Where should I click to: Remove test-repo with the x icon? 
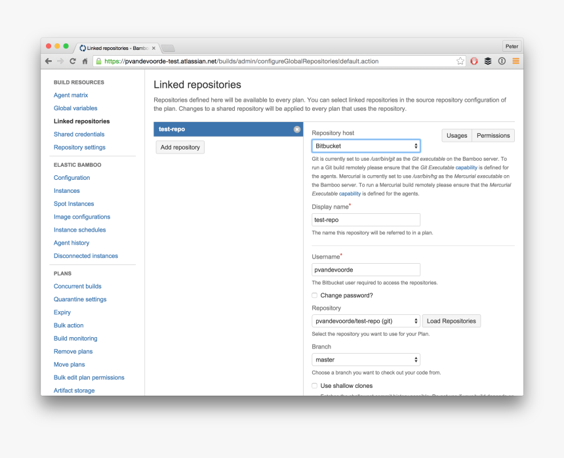(x=296, y=129)
